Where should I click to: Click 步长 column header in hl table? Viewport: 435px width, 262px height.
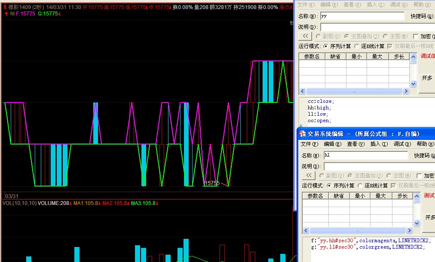pos(402,196)
